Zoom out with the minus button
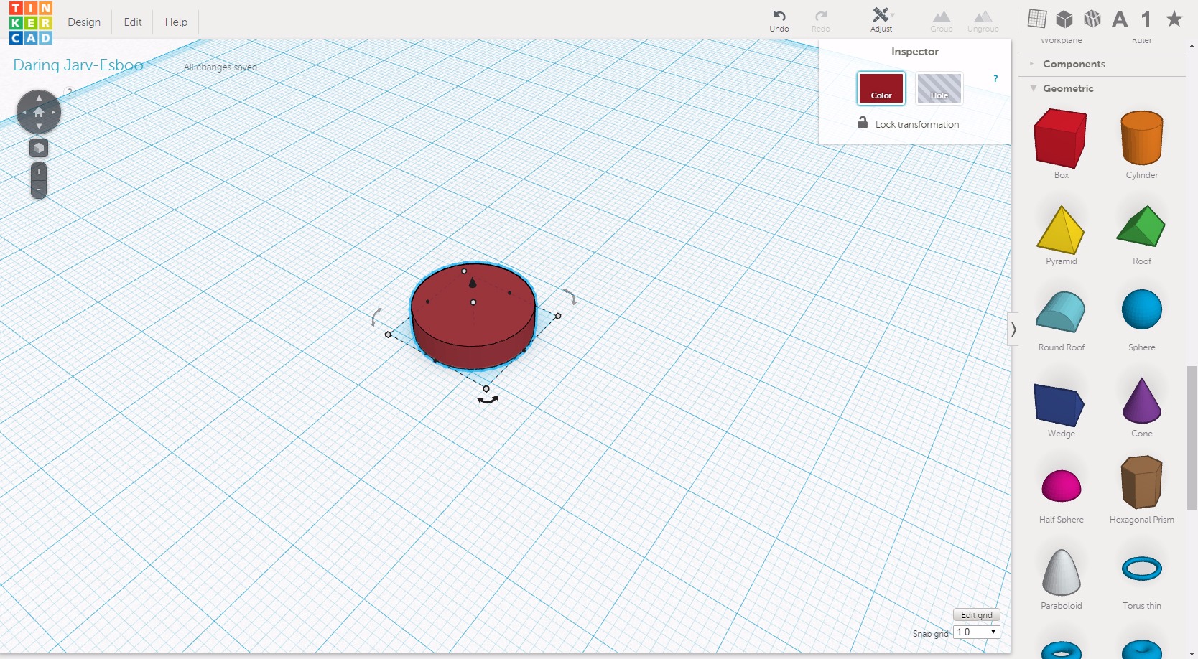The height and width of the screenshot is (659, 1198). click(x=39, y=190)
